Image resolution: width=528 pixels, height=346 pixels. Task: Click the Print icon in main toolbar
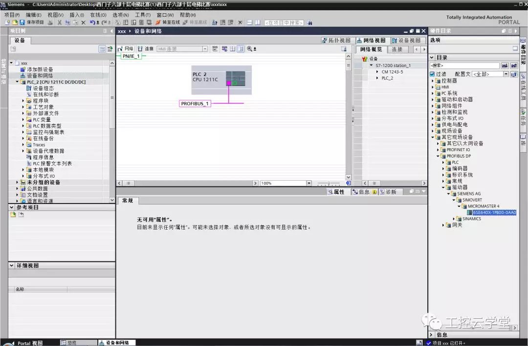[51, 23]
